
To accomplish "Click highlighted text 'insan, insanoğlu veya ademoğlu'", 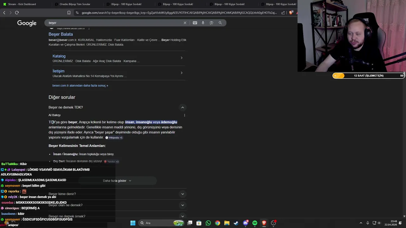I will click(151, 122).
